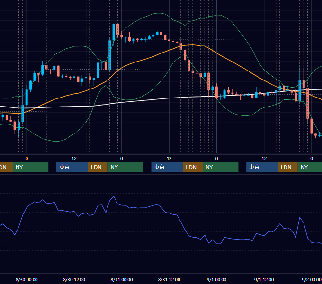The image size is (322, 284).
Task: Select the LDN block between 8/31 東京 and NY
Action: point(193,167)
